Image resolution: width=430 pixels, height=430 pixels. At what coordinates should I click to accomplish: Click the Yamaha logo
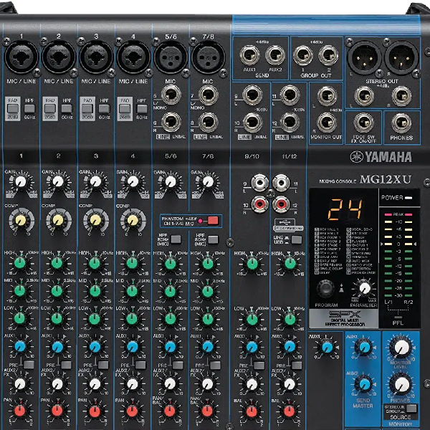pyautogui.click(x=381, y=157)
